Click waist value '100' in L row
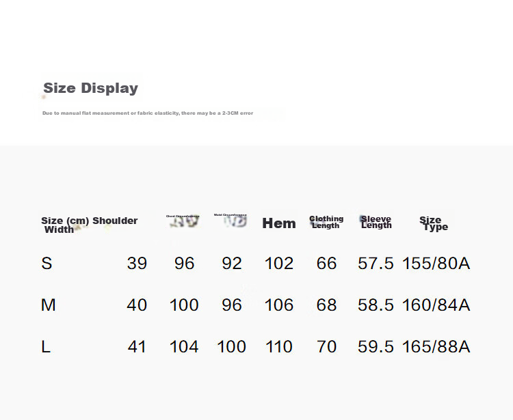 click(x=232, y=346)
